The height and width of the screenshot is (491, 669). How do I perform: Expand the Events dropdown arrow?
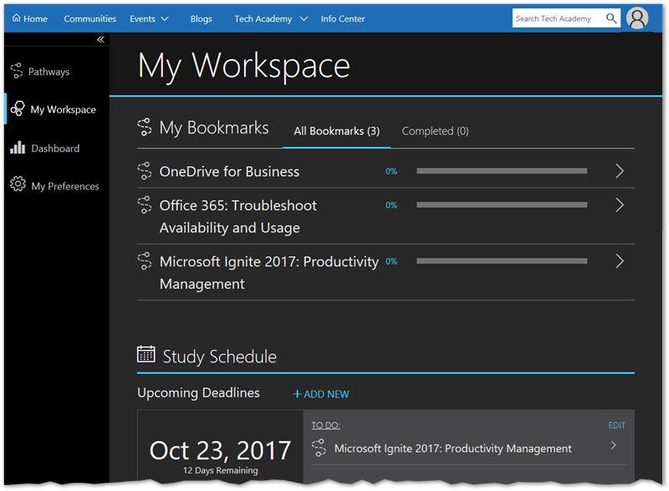coord(165,18)
